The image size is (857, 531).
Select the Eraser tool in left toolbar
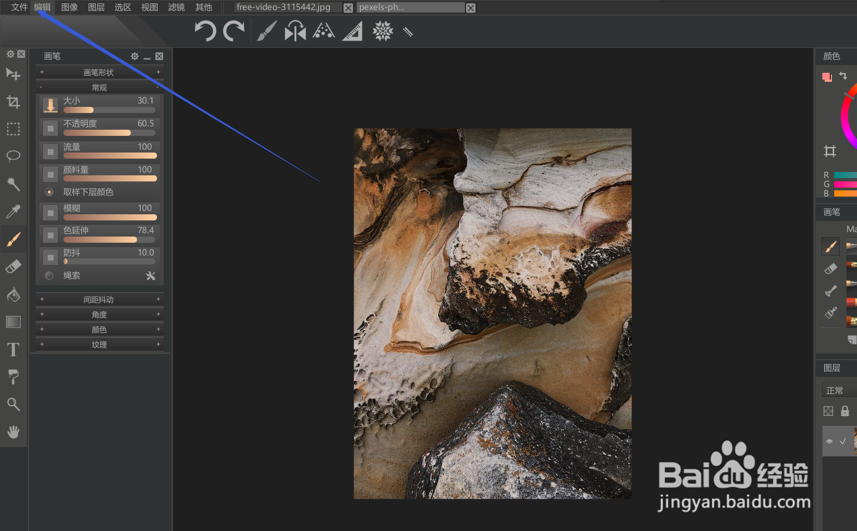pyautogui.click(x=13, y=267)
